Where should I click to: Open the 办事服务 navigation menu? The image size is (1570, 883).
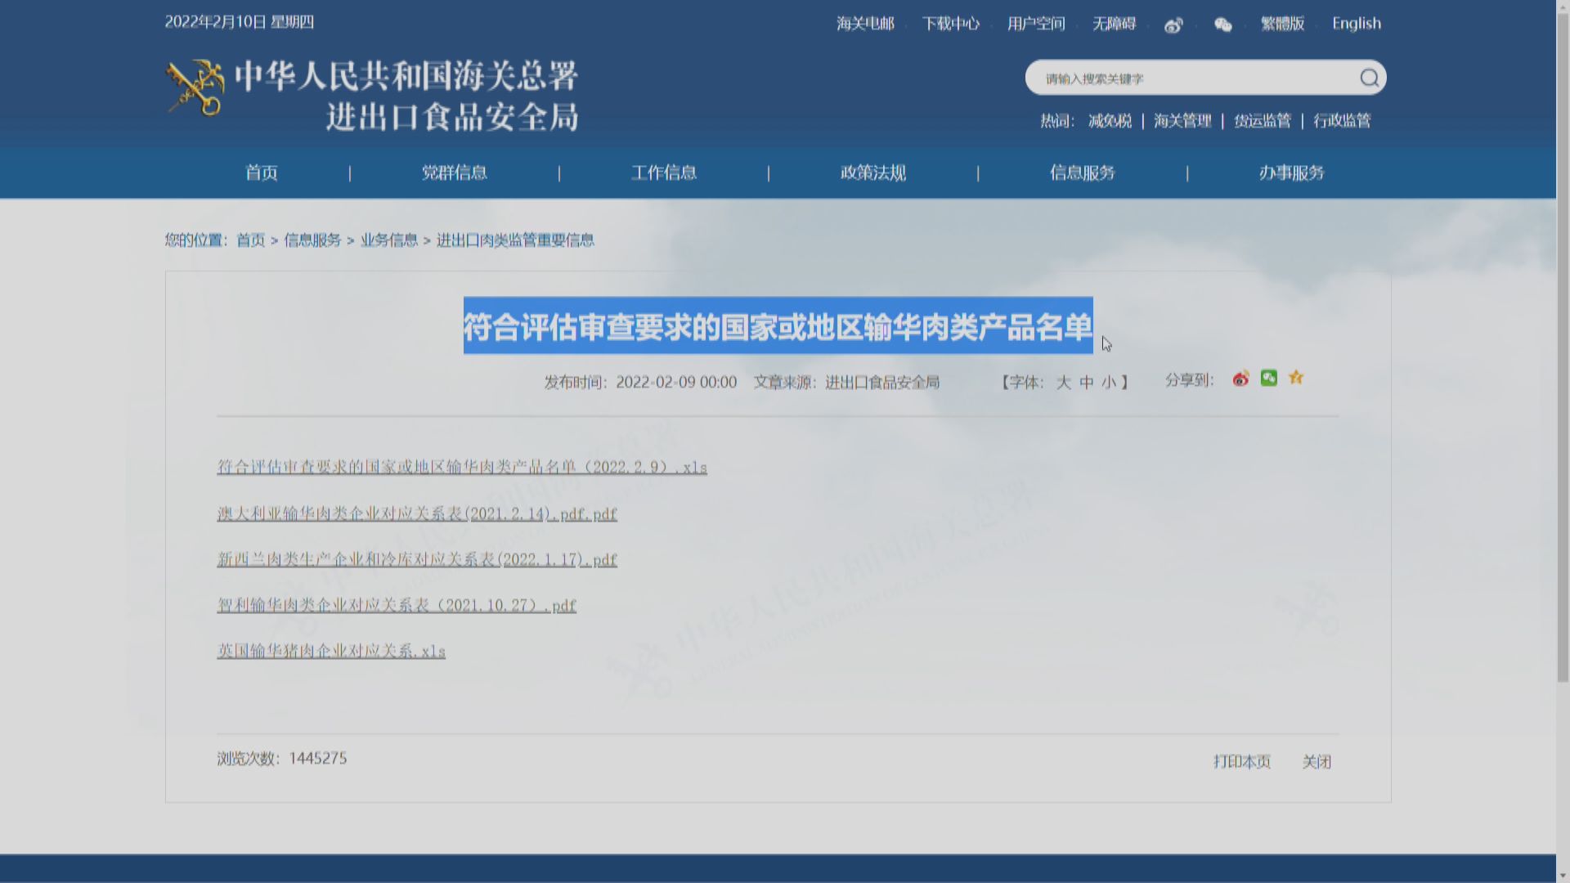(x=1292, y=173)
